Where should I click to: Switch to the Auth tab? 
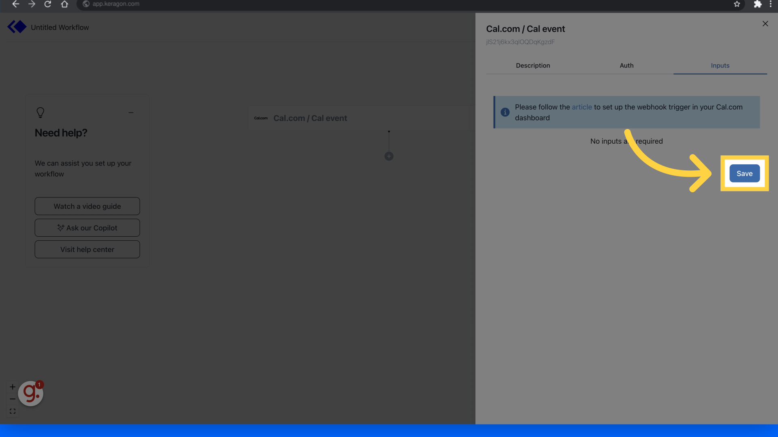coord(626,66)
